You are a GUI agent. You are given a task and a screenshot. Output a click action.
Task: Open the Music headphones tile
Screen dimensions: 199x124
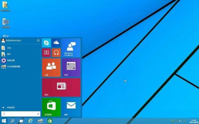56,53
